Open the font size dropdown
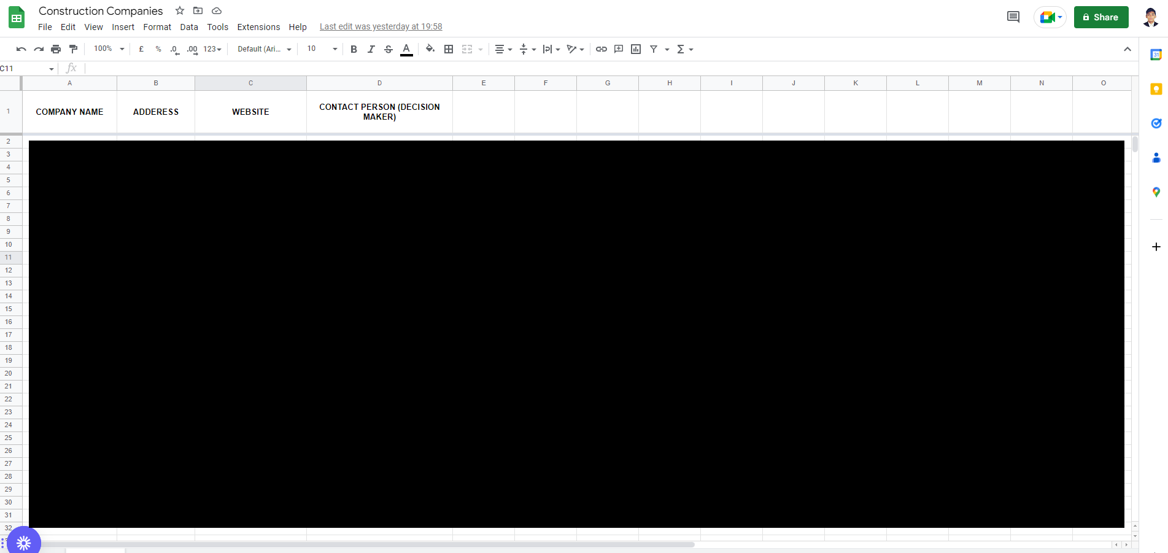The width and height of the screenshot is (1168, 553). pyautogui.click(x=322, y=49)
